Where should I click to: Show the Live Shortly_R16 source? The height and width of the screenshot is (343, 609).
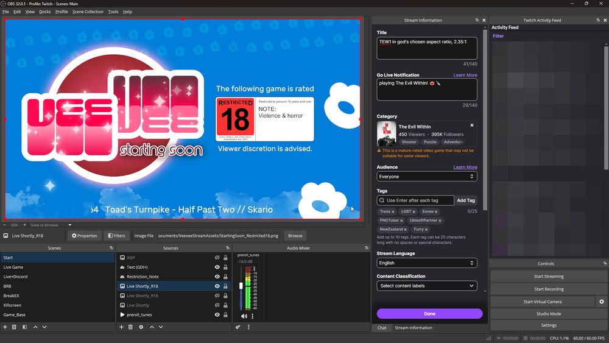tap(217, 295)
